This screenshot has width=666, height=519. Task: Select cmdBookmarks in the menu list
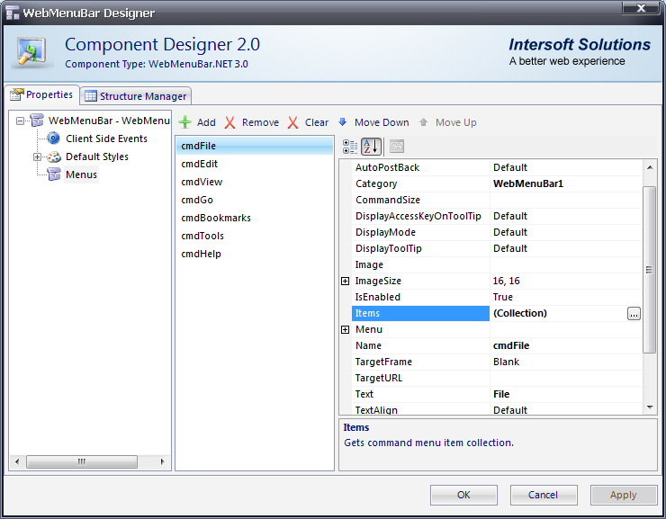[216, 218]
